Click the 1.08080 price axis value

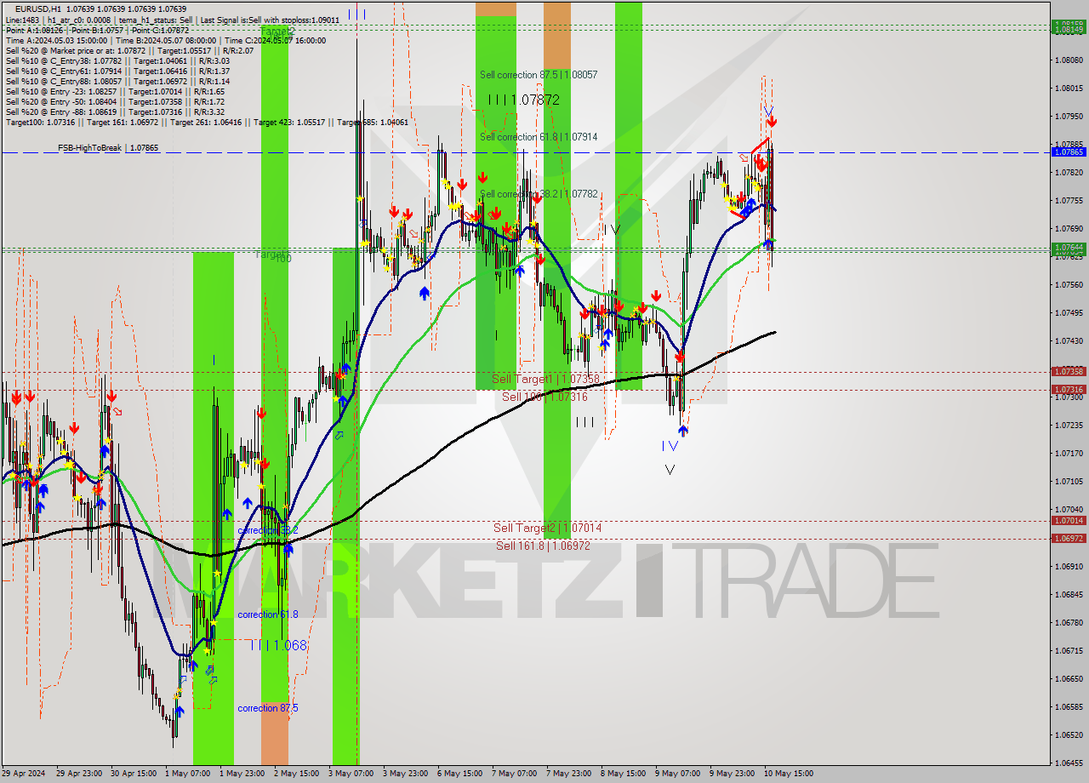pos(1069,60)
